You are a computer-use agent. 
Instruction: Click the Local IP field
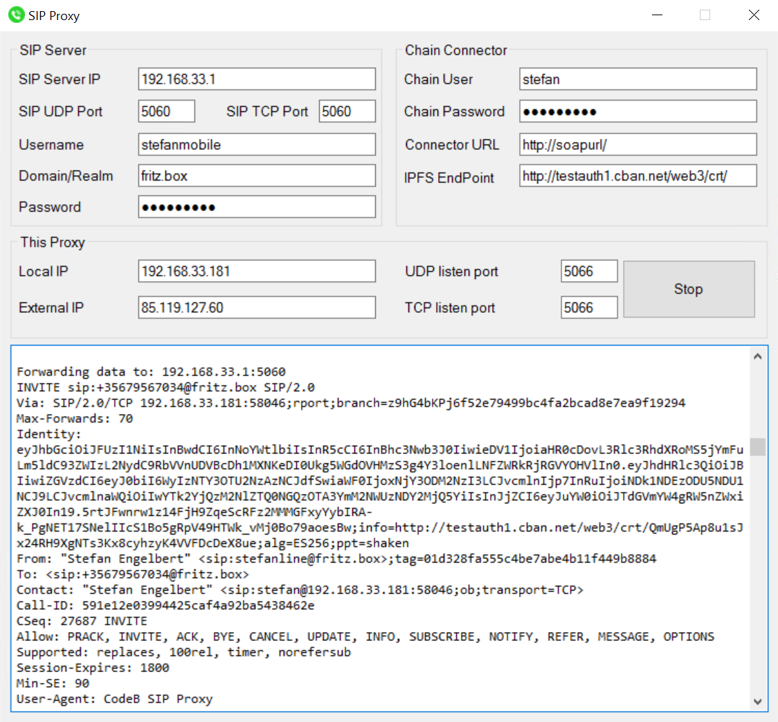coord(256,271)
